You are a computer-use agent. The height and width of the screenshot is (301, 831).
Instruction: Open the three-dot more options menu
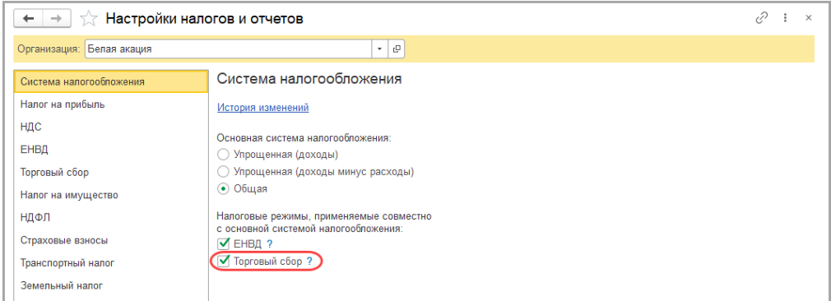[x=786, y=18]
